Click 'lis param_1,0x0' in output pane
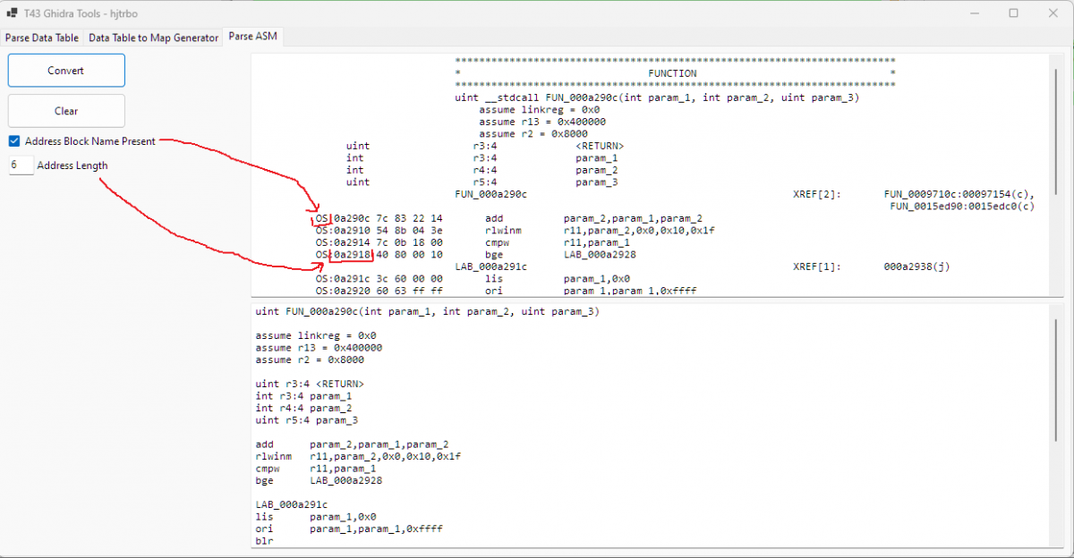 tap(316, 517)
